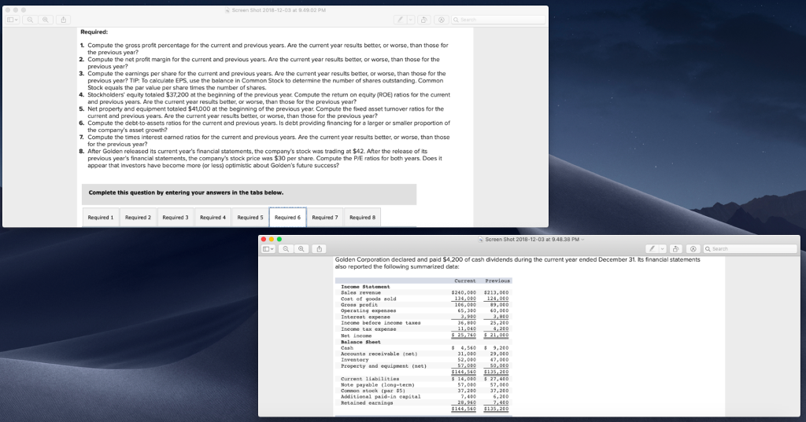Click 'Complete this question by entering your answers' banner

(250, 194)
